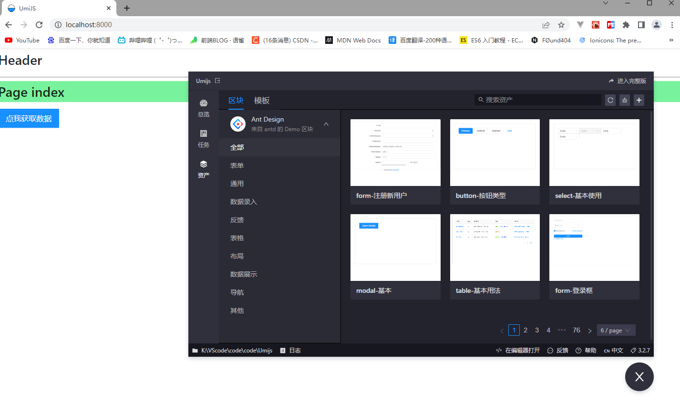
Task: Select the 布局 category
Action: coord(279,256)
